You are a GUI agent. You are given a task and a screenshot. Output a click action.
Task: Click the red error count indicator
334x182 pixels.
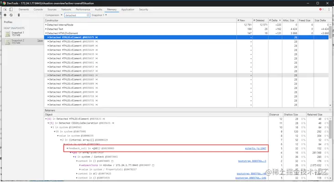(x=321, y=10)
